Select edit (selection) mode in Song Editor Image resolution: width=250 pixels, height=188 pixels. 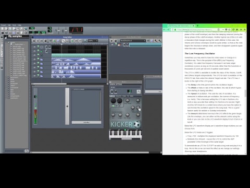(67, 41)
